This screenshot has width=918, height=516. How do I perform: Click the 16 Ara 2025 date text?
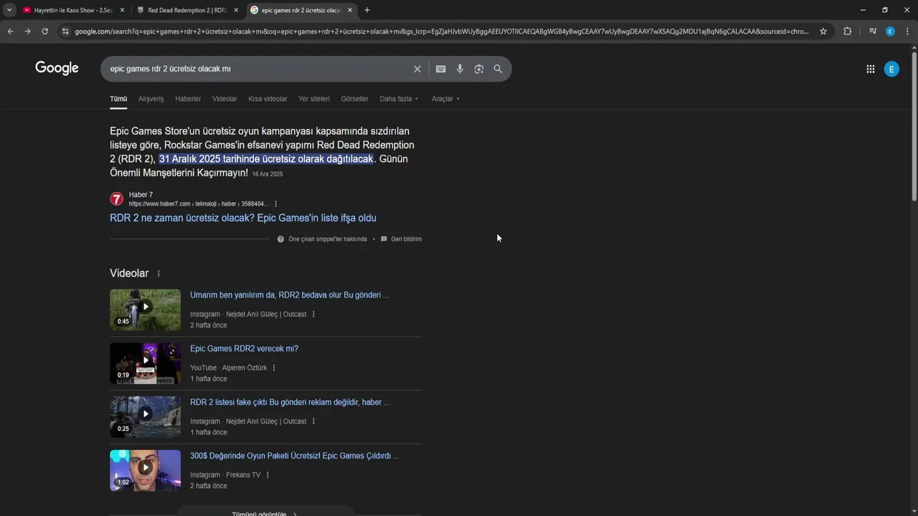pyautogui.click(x=268, y=174)
